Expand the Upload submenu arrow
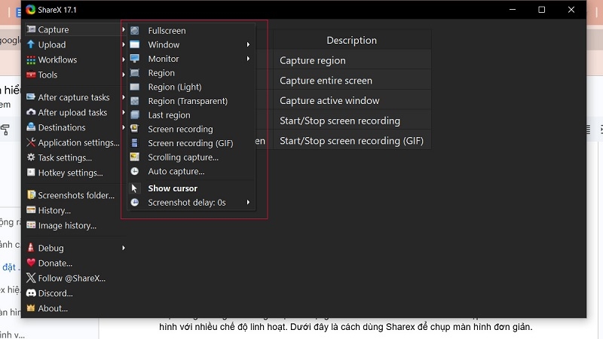Image resolution: width=603 pixels, height=339 pixels. coord(124,44)
